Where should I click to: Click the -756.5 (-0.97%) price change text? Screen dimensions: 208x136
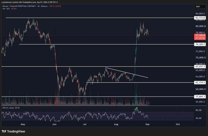[x=55, y=6]
